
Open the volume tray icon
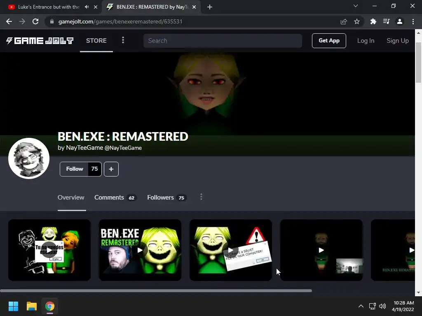coord(382,306)
